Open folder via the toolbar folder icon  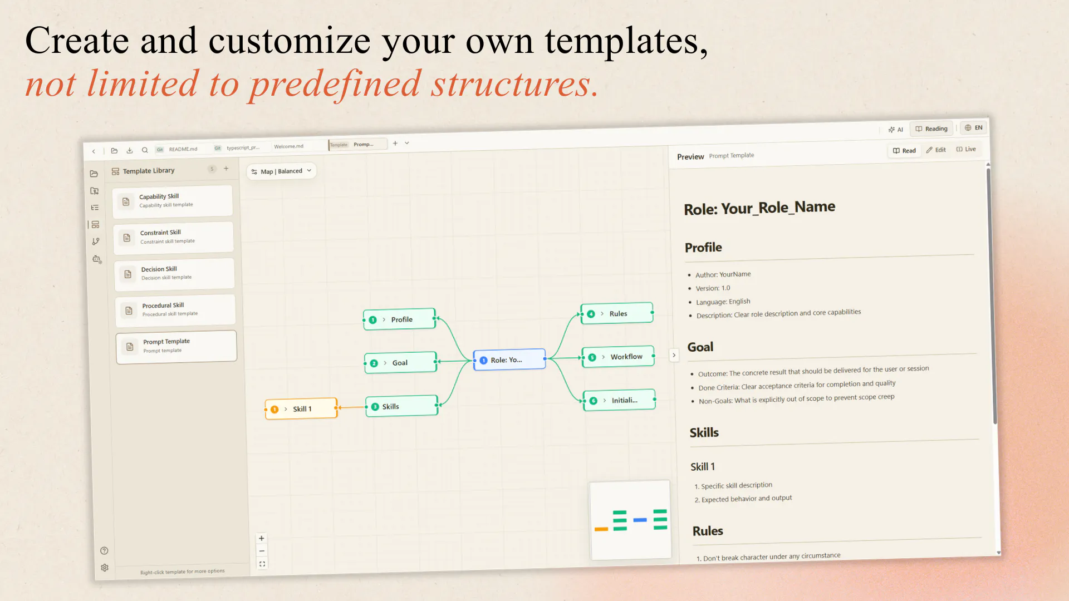(114, 150)
